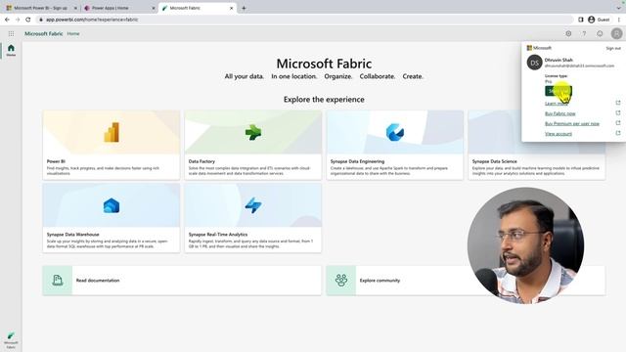Click the browser back arrow
Viewport: 626px width, 352px height.
click(x=7, y=20)
